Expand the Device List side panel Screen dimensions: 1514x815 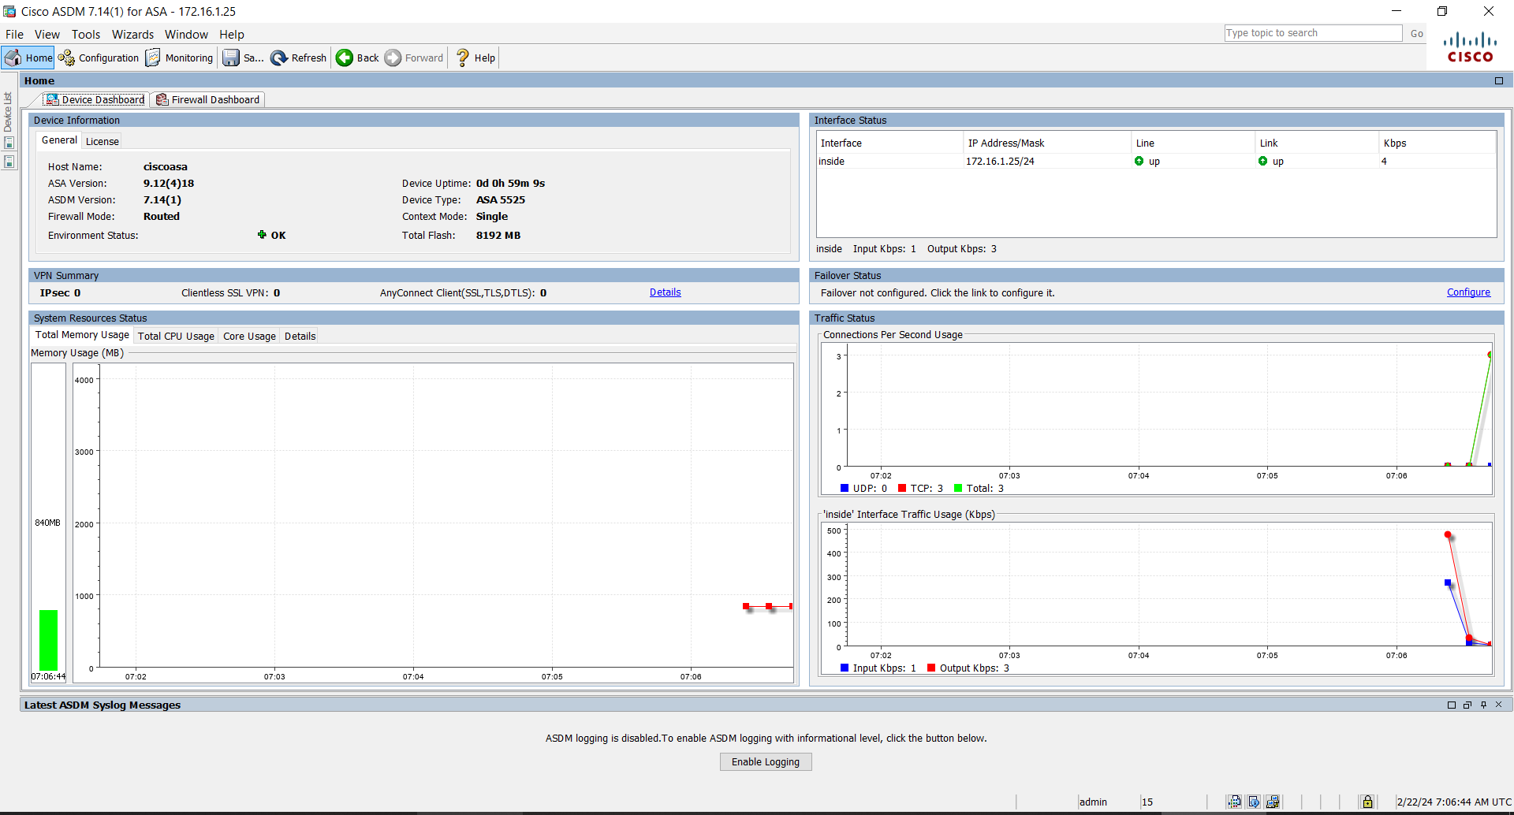click(x=8, y=112)
